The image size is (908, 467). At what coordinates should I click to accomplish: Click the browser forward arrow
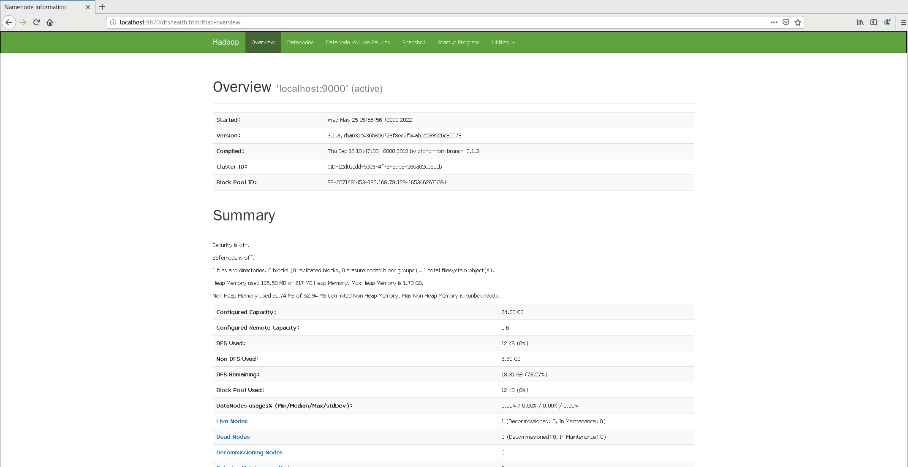point(23,22)
